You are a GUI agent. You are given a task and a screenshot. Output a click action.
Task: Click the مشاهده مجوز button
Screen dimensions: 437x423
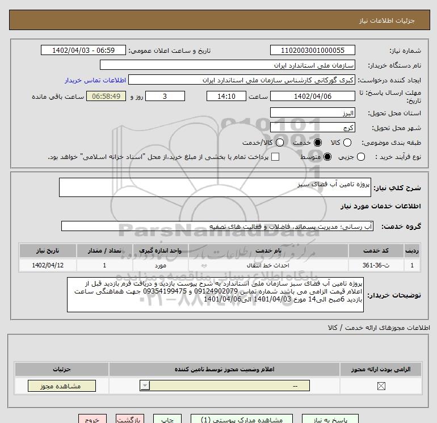coord(62,386)
